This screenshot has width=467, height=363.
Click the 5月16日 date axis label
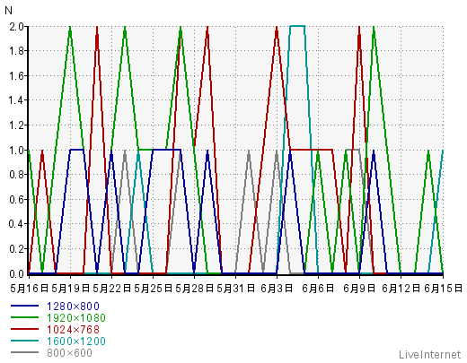(x=29, y=288)
